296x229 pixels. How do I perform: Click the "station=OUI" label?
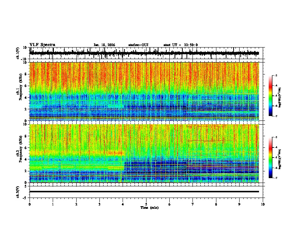tap(138, 45)
